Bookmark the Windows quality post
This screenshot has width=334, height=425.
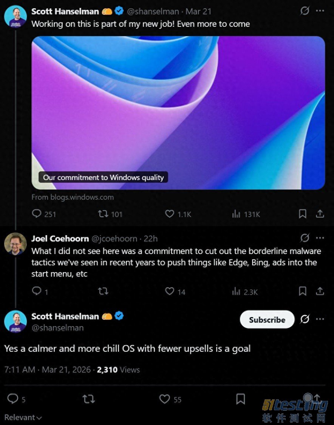303,214
